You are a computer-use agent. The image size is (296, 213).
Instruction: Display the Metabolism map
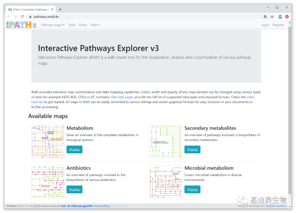pyautogui.click(x=74, y=150)
